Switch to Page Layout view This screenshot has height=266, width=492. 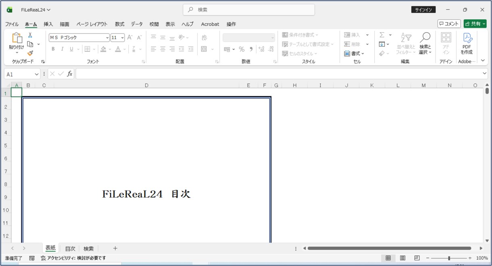pyautogui.click(x=402, y=258)
